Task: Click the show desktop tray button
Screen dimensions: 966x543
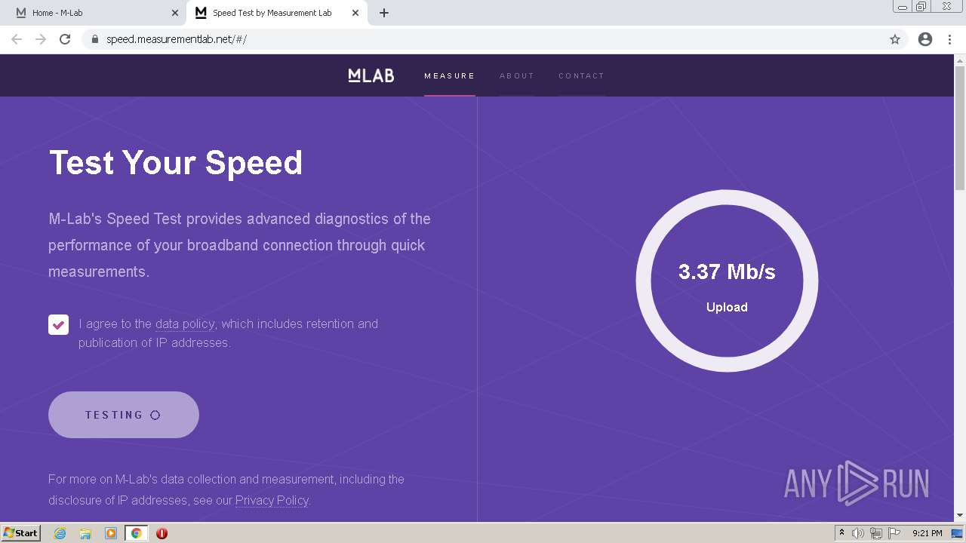Action: click(x=957, y=533)
